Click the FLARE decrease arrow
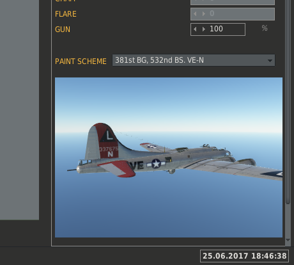The image size is (294, 265). [195, 14]
